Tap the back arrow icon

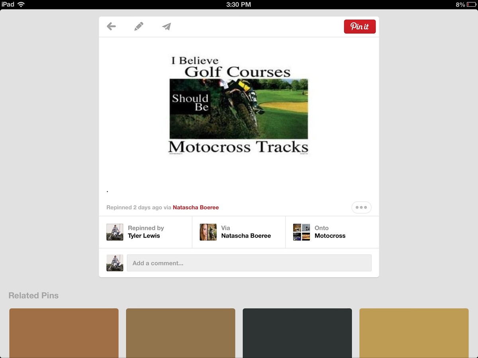pos(111,27)
